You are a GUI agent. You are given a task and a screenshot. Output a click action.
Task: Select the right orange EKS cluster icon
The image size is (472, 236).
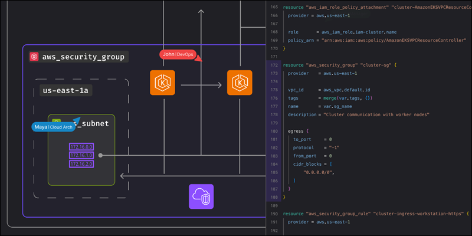click(240, 83)
